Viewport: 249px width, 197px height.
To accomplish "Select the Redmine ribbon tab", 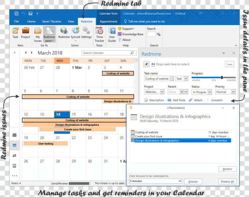I will (x=87, y=21).
